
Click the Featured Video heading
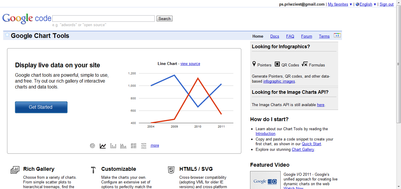(270, 165)
